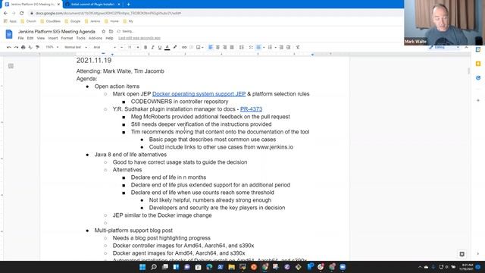Click the Undo icon in toolbar
The width and height of the screenshot is (485, 273).
[x=9, y=47]
